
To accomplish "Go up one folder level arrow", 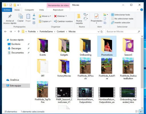I will click(x=19, y=32).
